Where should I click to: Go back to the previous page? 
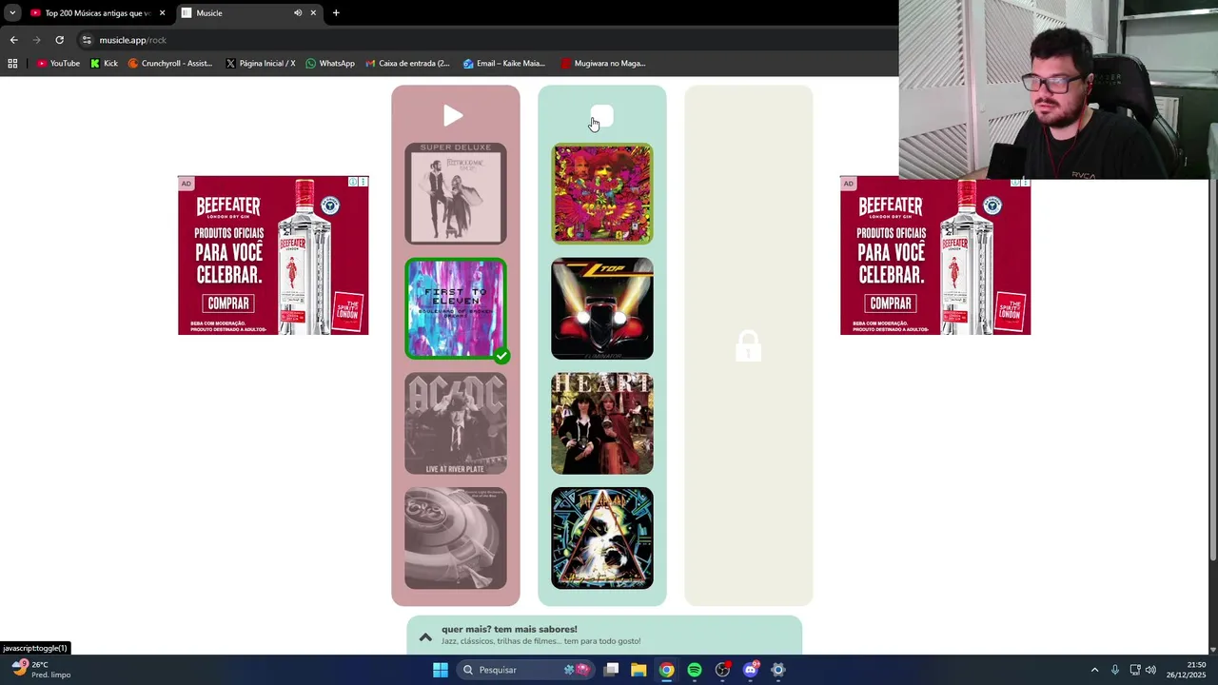[13, 40]
